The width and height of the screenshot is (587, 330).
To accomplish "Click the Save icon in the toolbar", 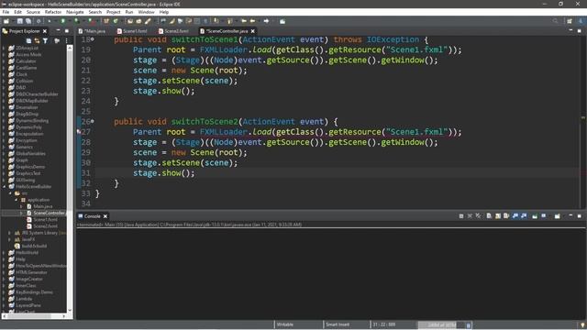I will [x=20, y=21].
